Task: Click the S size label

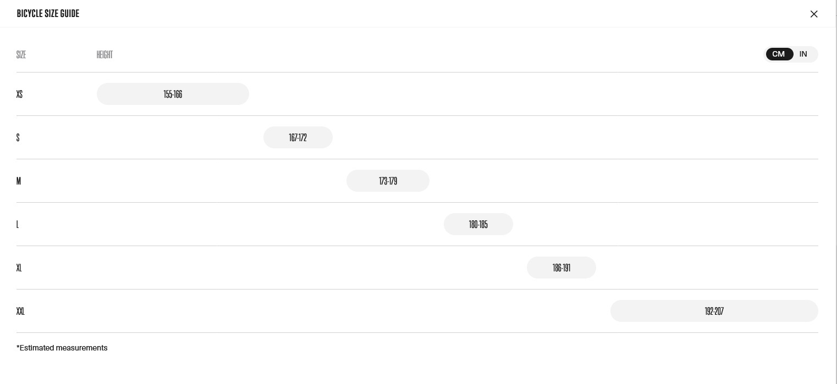Action: (x=18, y=137)
